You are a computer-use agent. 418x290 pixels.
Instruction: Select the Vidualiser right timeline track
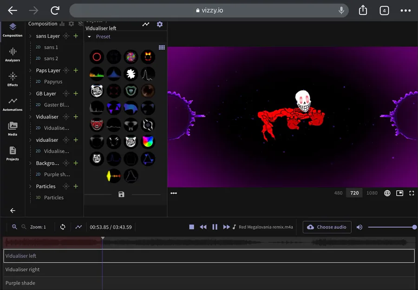209,270
